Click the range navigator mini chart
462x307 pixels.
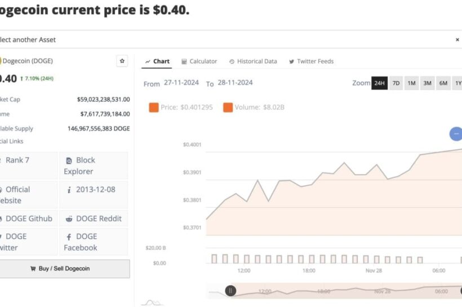(334, 291)
